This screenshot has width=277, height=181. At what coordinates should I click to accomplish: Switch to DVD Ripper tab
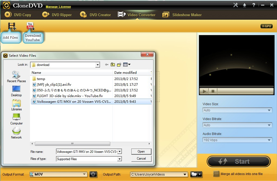pos(57,15)
